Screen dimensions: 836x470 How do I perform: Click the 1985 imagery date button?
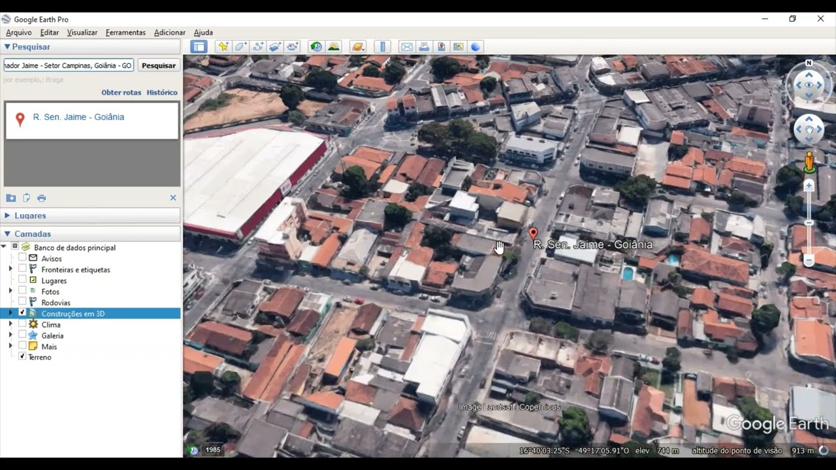213,450
